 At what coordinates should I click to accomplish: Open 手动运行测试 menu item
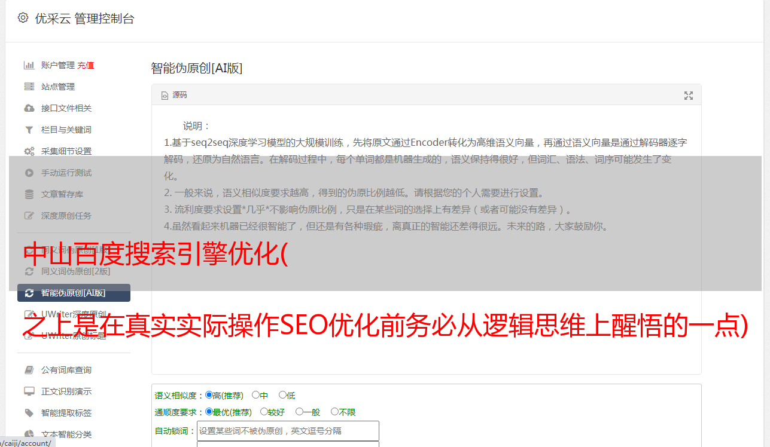[66, 173]
